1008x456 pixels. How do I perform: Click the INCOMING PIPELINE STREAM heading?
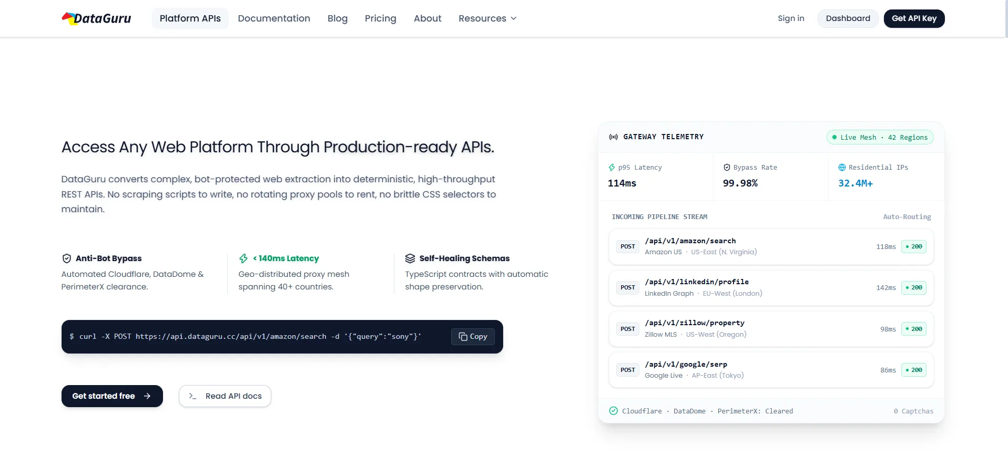[x=659, y=216]
